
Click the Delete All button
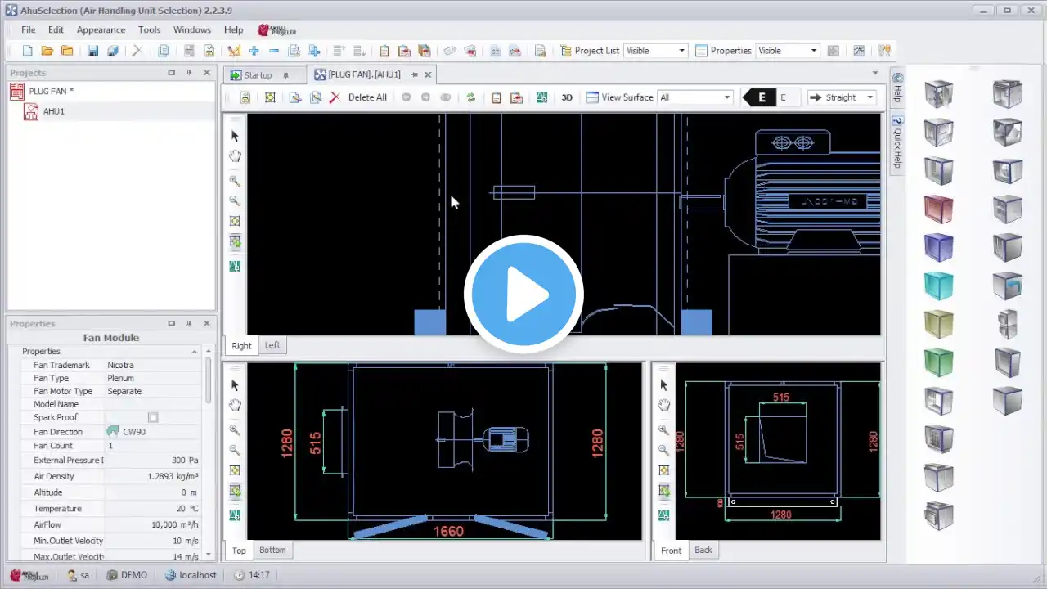tap(367, 97)
